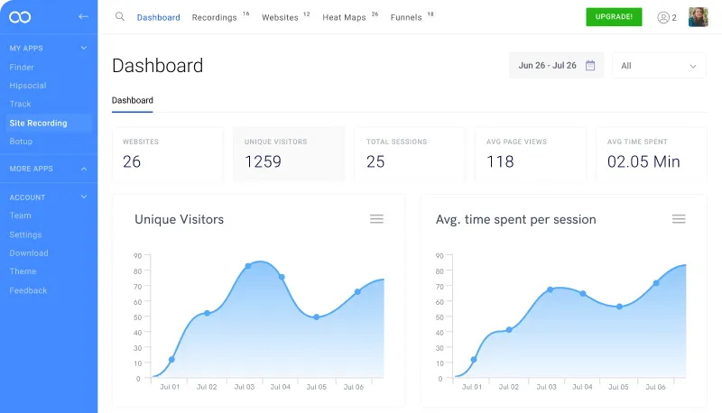This screenshot has height=413, width=722.
Task: Open the Heat Maps nav item
Action: pos(344,17)
